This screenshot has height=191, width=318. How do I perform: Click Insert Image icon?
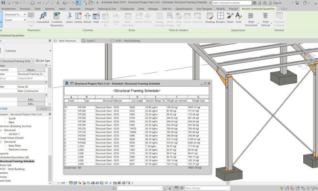[170, 16]
